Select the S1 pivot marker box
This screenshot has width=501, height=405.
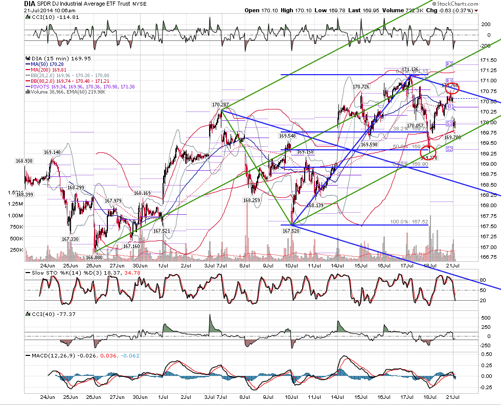click(449, 123)
